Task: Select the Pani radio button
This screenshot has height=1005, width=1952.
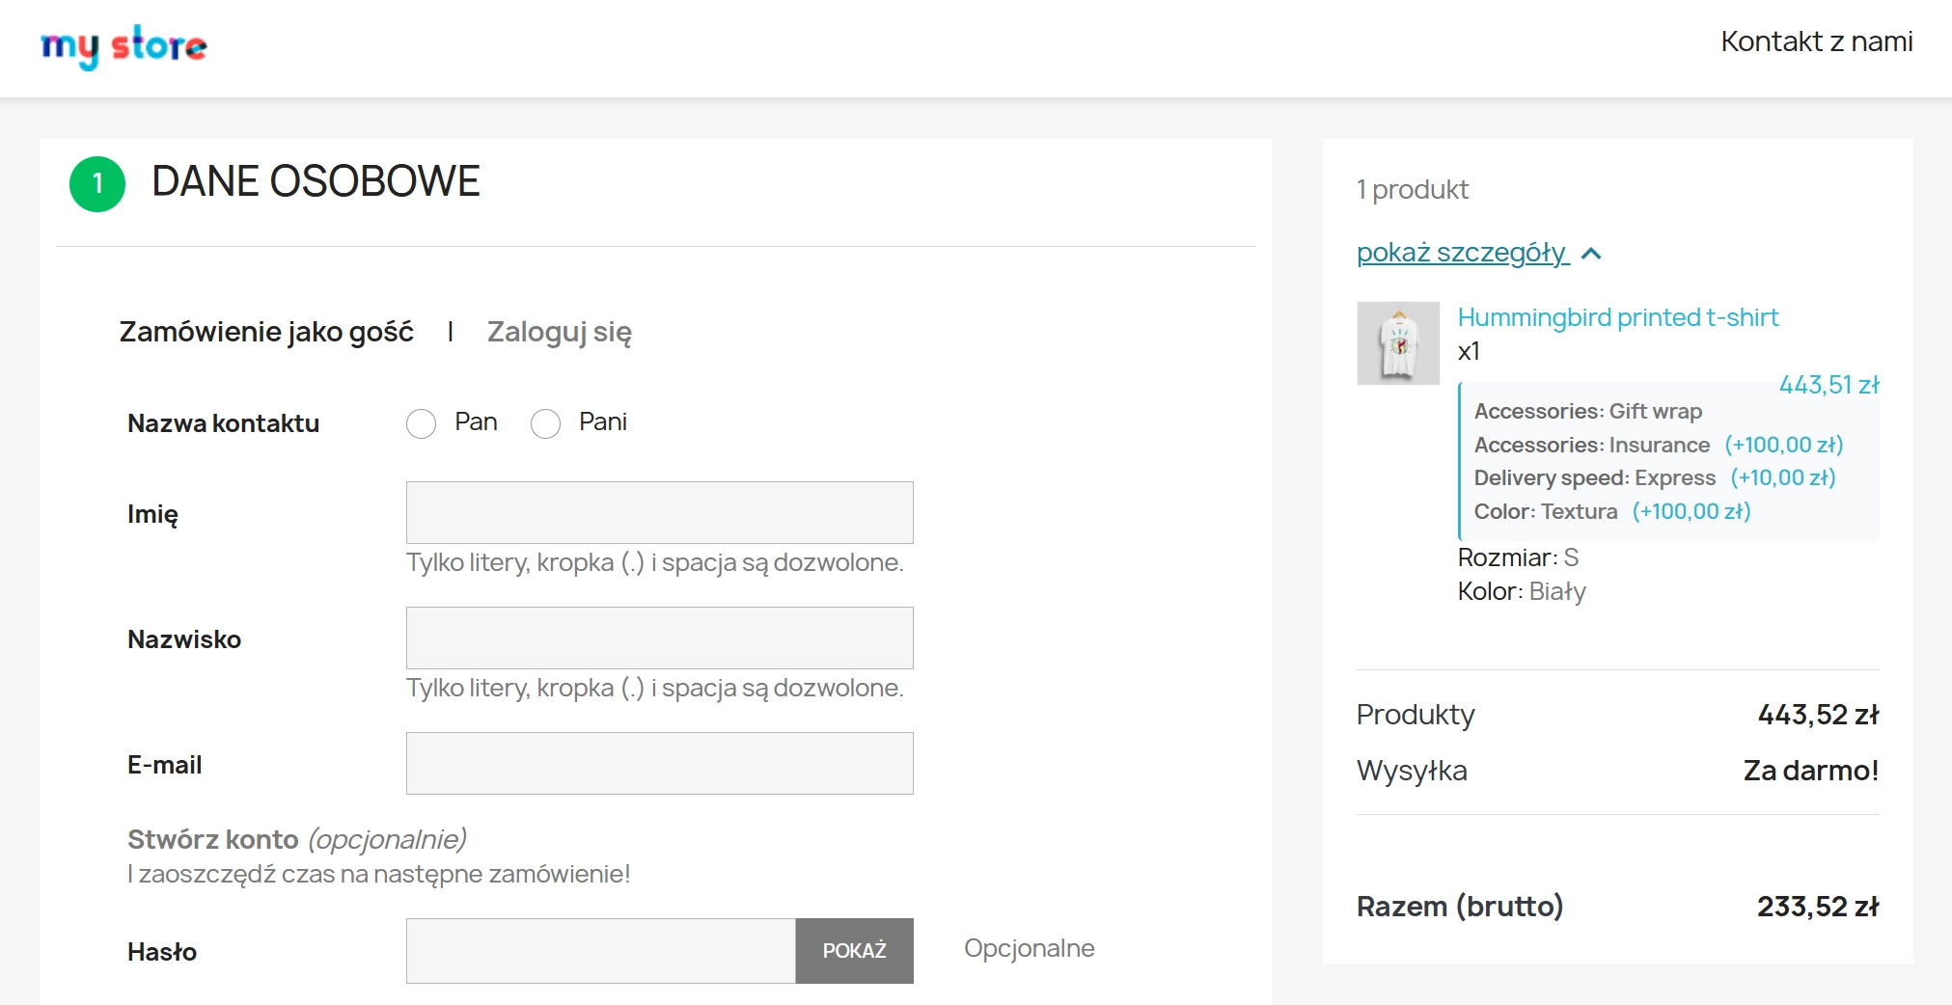Action: click(546, 423)
